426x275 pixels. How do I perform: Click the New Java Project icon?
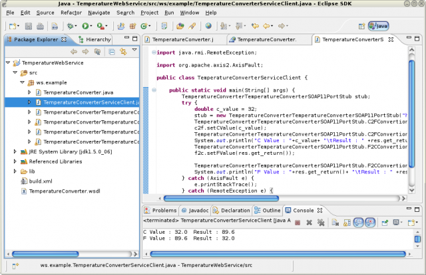(120, 26)
